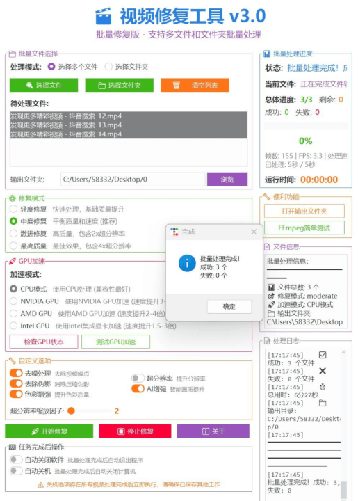Click the checkmark icon in processing log
The width and height of the screenshot is (358, 501).
coord(323,355)
